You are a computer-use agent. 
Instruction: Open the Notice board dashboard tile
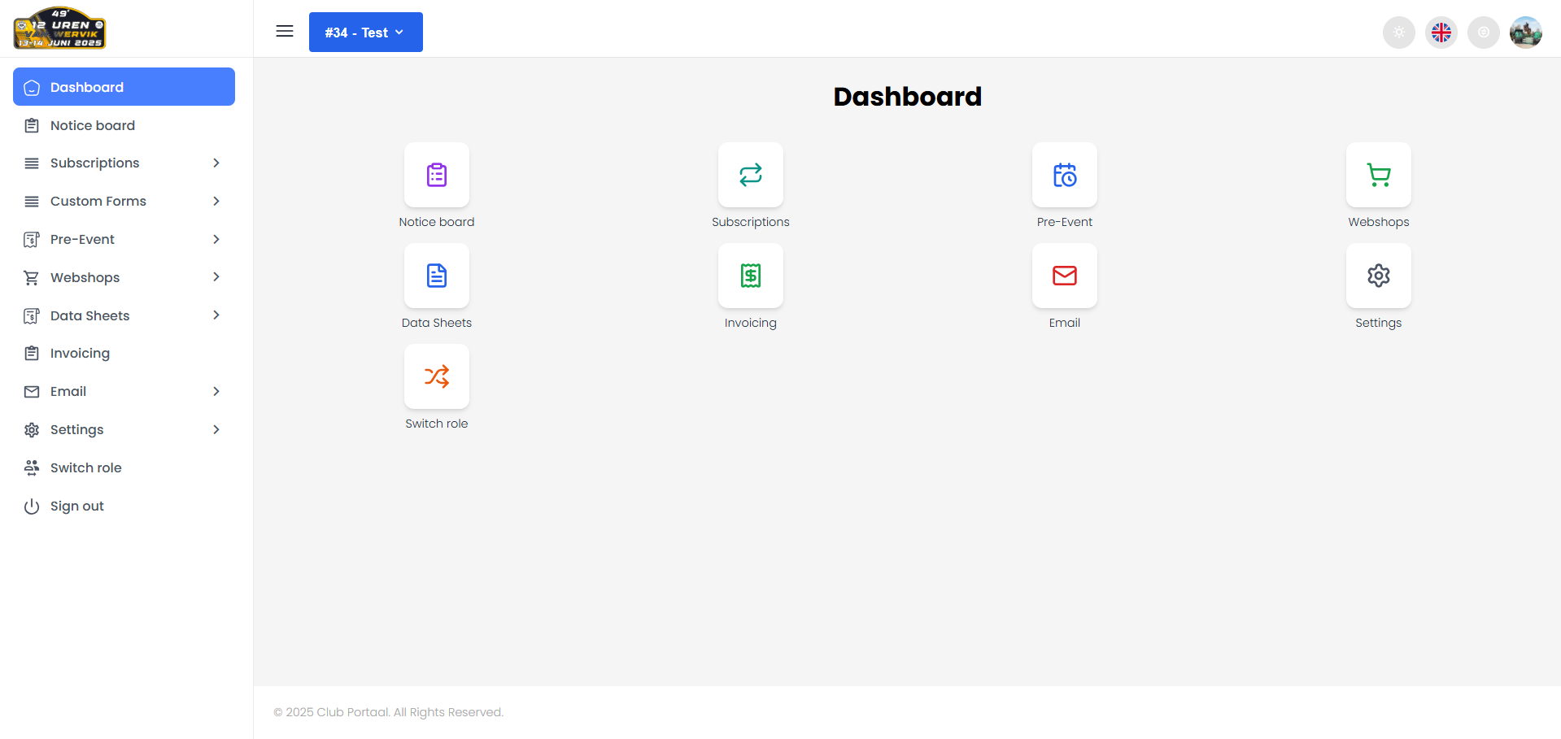437,176
